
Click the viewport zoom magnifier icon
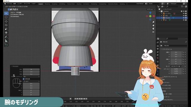[153, 22]
